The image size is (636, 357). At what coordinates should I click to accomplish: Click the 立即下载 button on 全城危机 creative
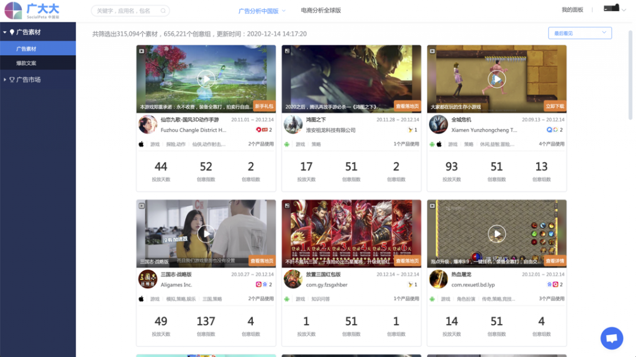(555, 107)
